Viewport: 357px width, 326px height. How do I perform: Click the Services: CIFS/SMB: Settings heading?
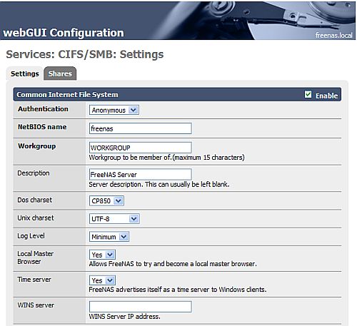coord(85,54)
